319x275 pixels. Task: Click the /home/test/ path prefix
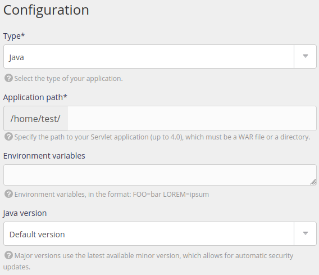point(35,118)
